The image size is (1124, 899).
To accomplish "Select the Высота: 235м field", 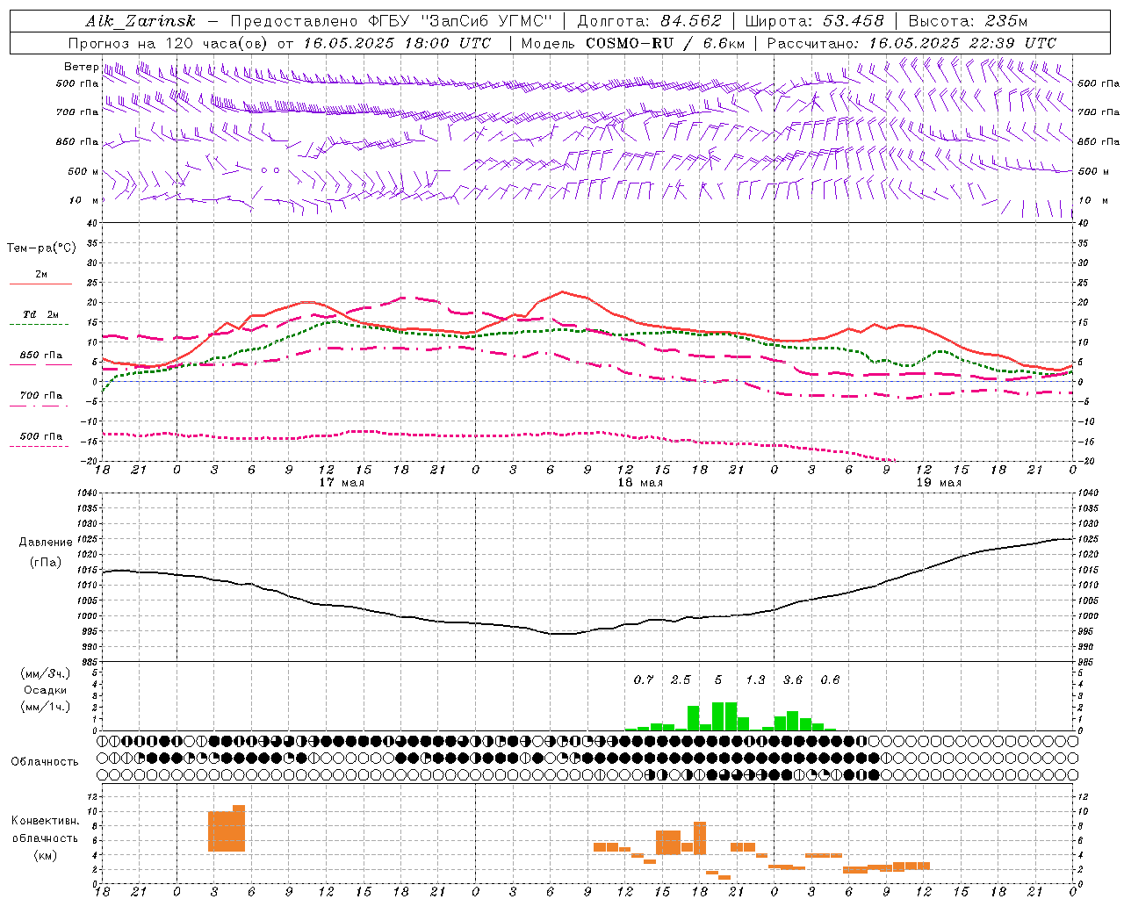I will click(967, 21).
